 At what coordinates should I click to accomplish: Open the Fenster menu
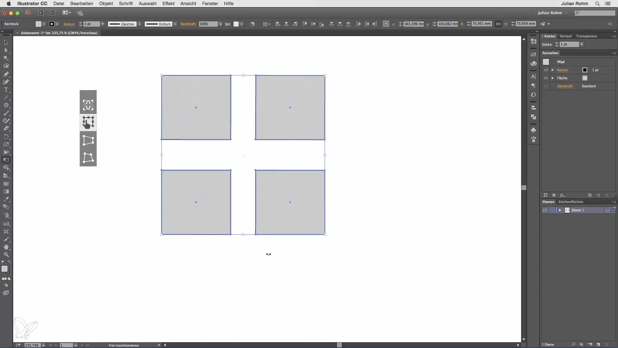[x=210, y=4]
